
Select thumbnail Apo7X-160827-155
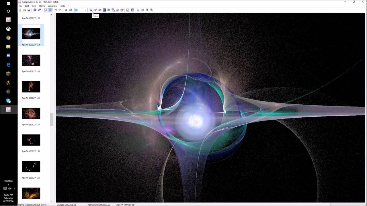31,60
